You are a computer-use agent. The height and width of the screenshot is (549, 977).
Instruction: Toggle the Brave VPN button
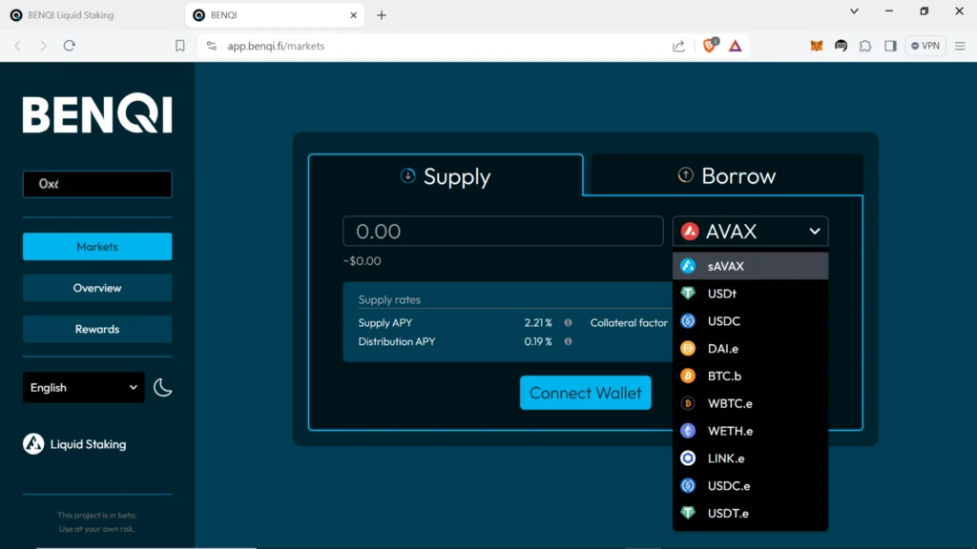[x=925, y=46]
